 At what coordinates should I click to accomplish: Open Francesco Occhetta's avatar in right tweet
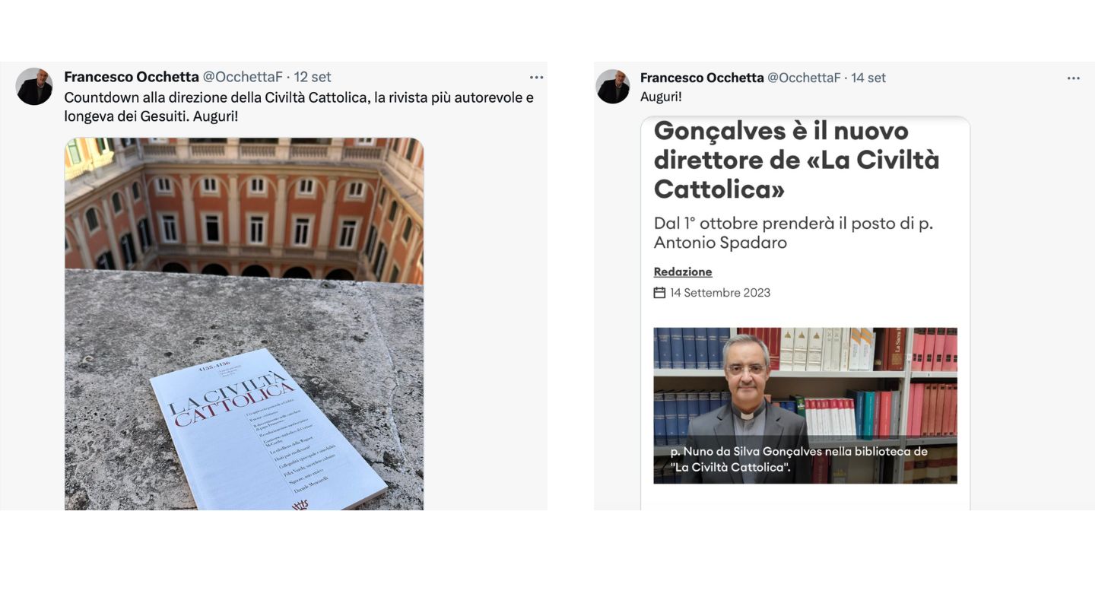(x=613, y=86)
